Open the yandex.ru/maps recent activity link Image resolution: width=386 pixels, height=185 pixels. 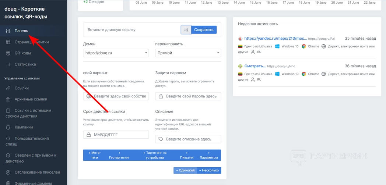(276, 38)
